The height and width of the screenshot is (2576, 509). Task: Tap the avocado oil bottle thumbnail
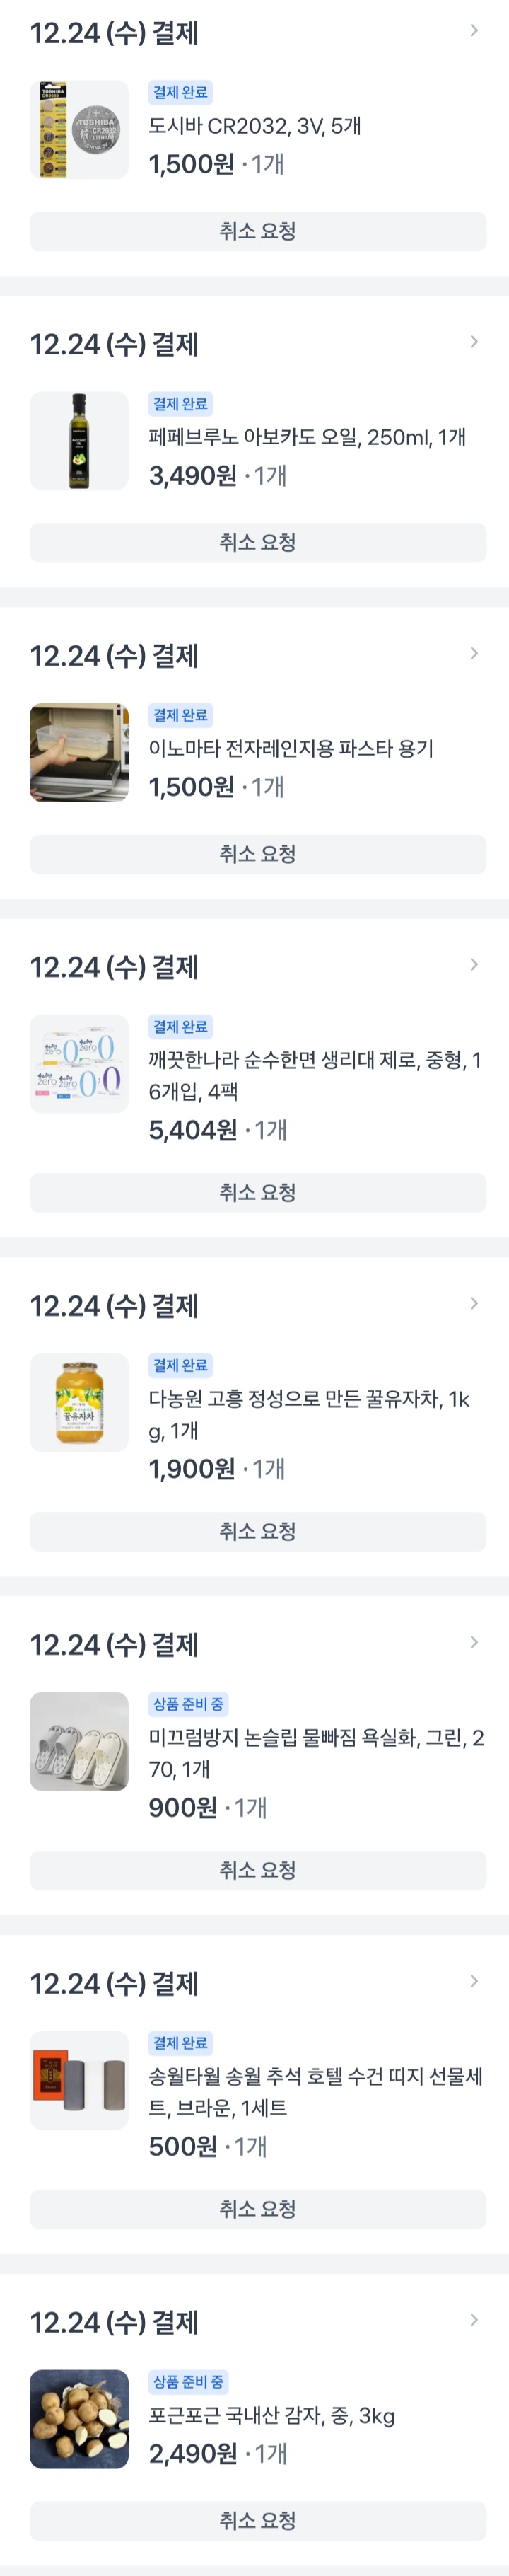tap(79, 441)
